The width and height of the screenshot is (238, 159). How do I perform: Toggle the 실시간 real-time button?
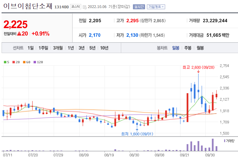tap(139, 7)
